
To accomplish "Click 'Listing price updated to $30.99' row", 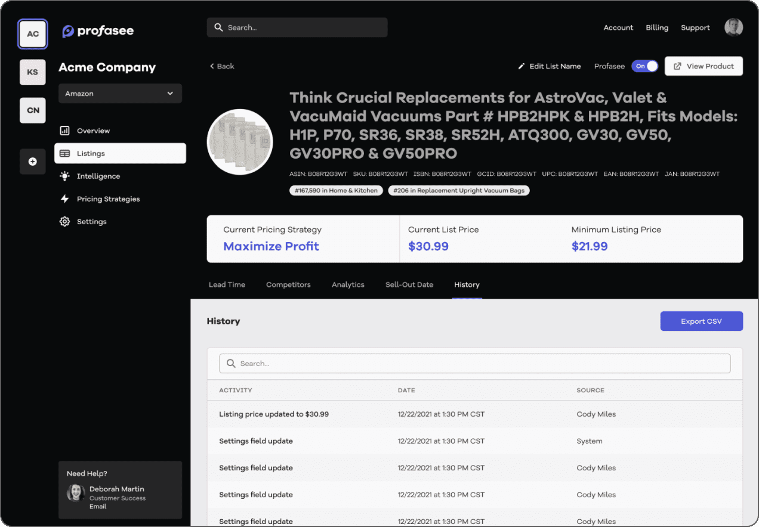I will (x=475, y=414).
